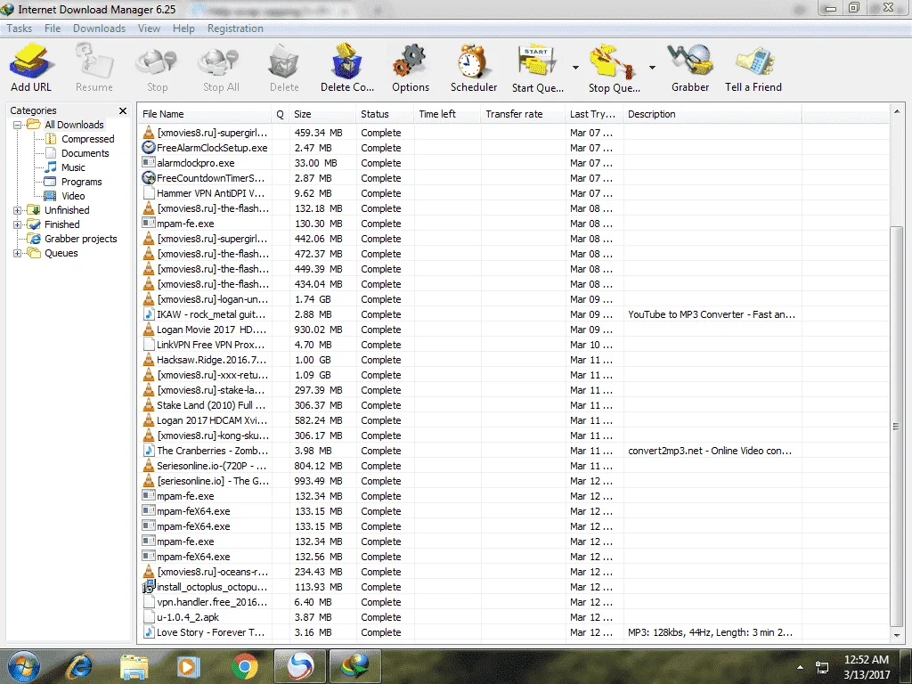
Task: Click the Stop All toolbar icon
Action: 219,63
